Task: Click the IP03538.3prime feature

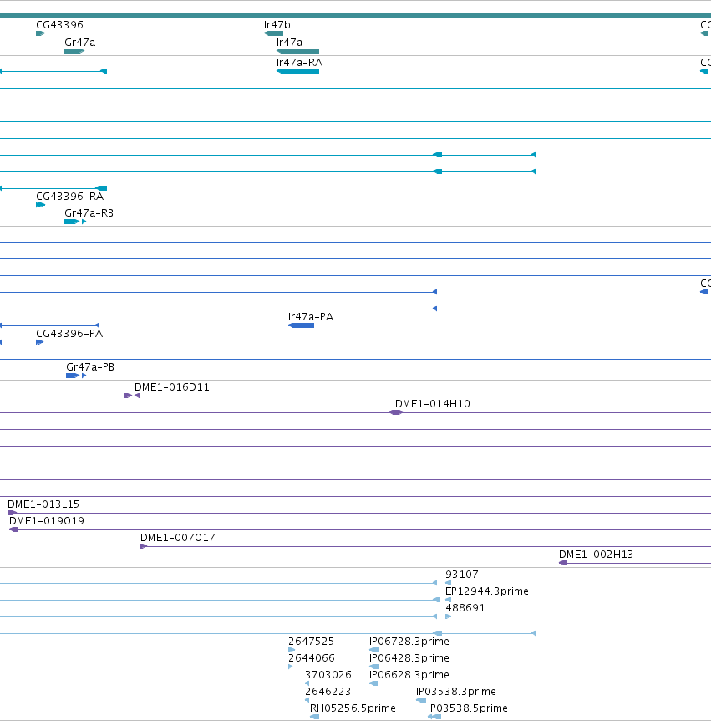Action: pyautogui.click(x=421, y=700)
